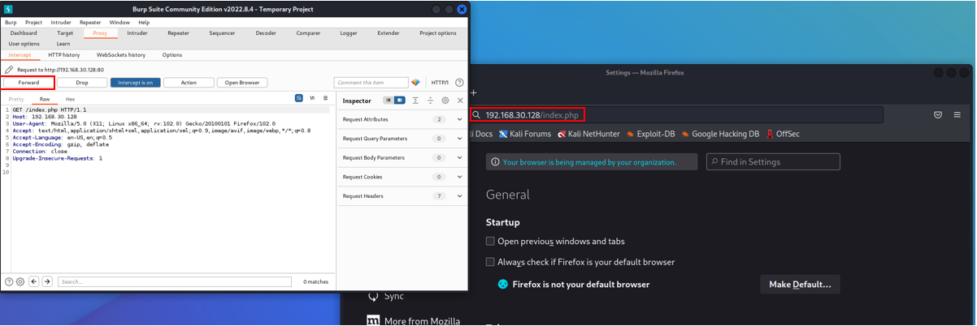This screenshot has width=977, height=326.
Task: Open the Intruder menu in menu bar
Action: pyautogui.click(x=61, y=23)
